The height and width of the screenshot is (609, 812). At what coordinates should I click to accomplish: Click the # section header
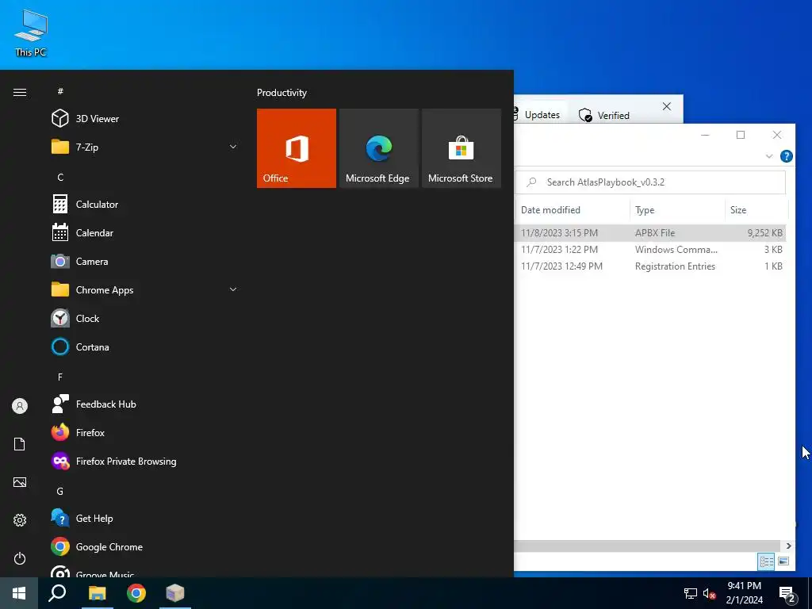[60, 91]
